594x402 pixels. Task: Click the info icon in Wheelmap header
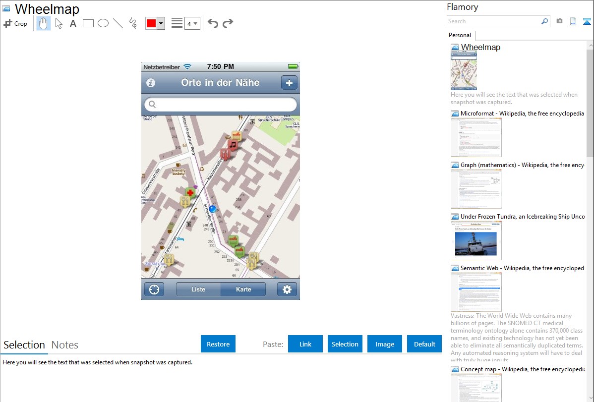point(151,83)
